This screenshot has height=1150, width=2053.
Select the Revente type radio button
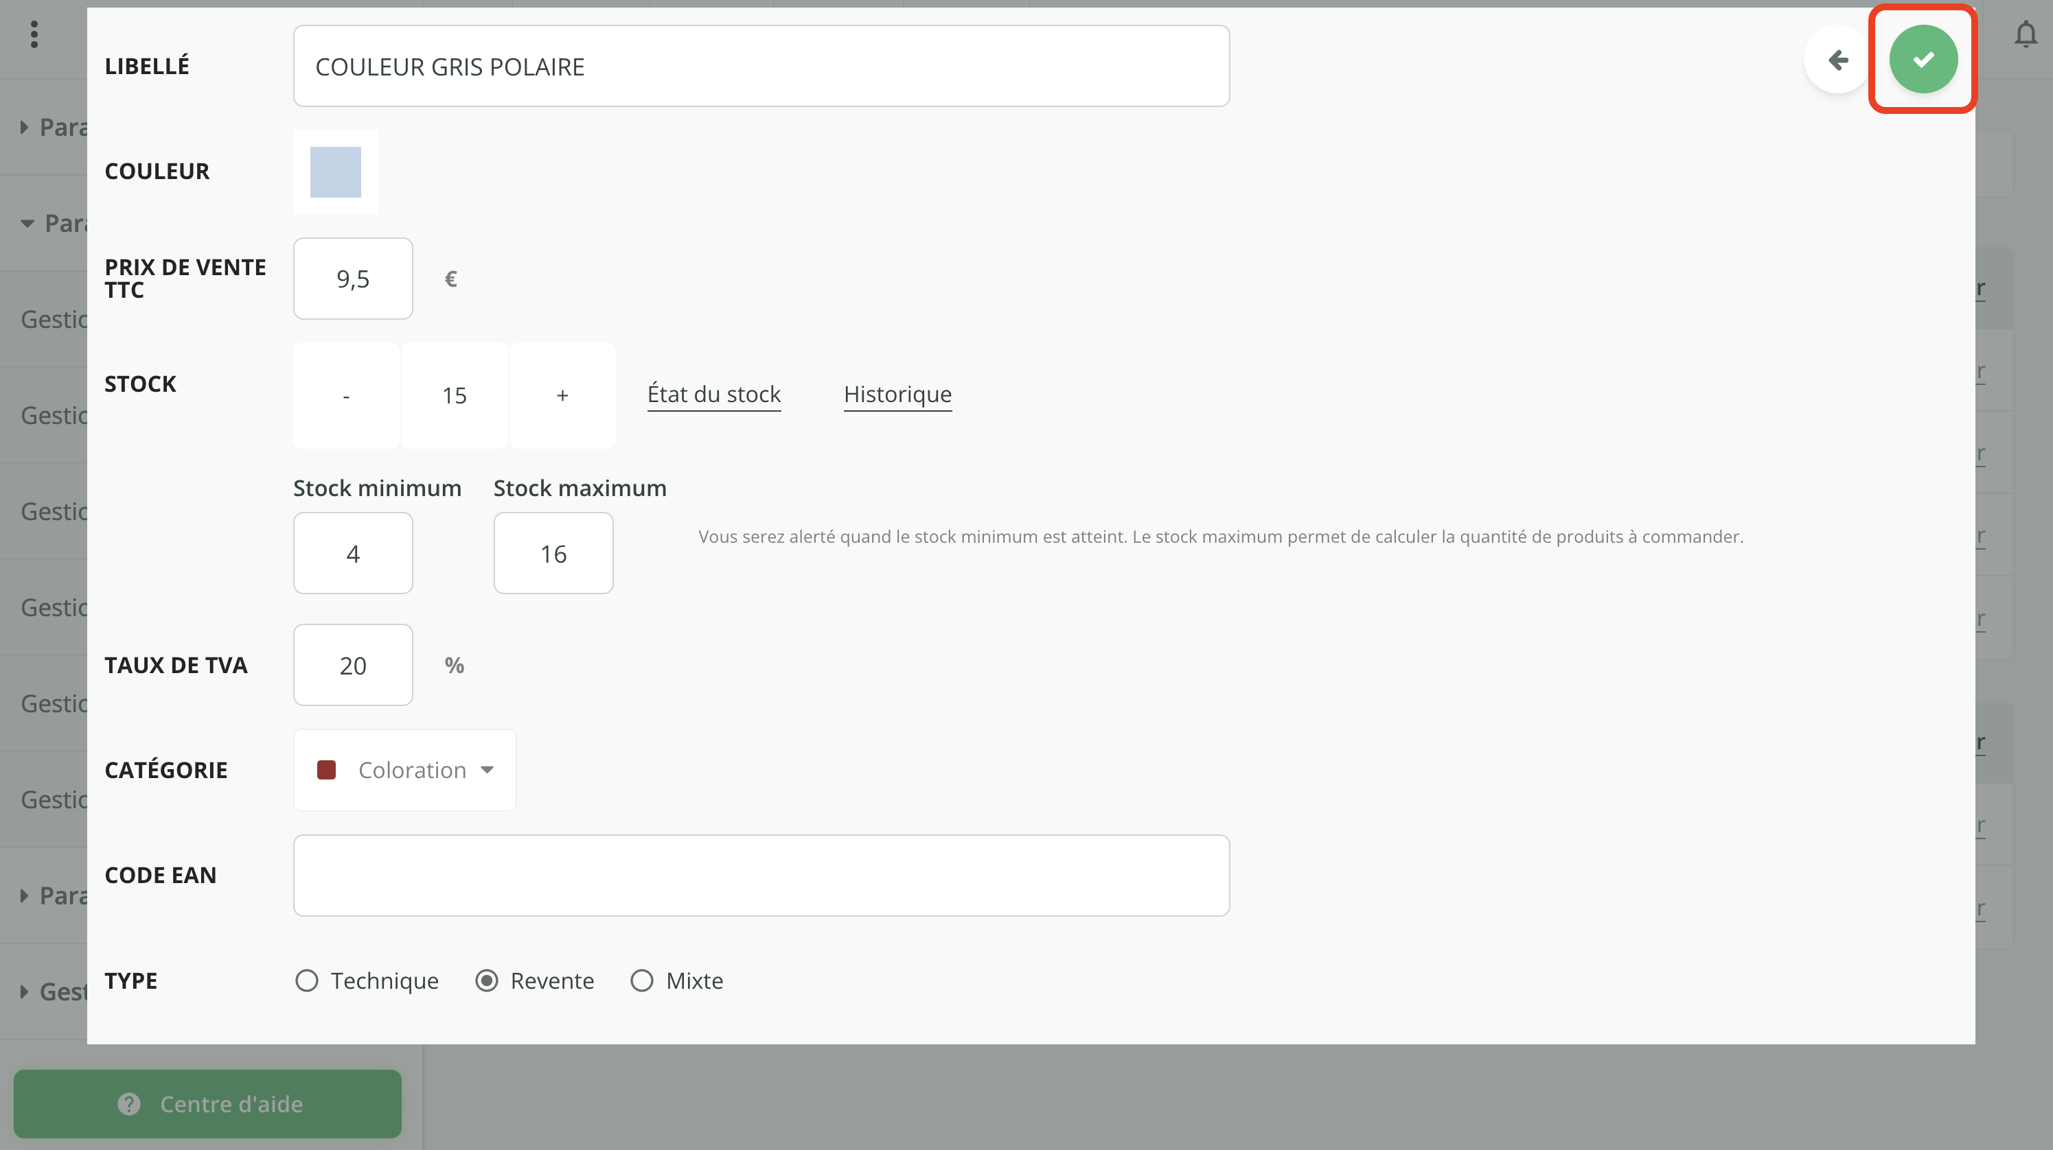tap(487, 981)
